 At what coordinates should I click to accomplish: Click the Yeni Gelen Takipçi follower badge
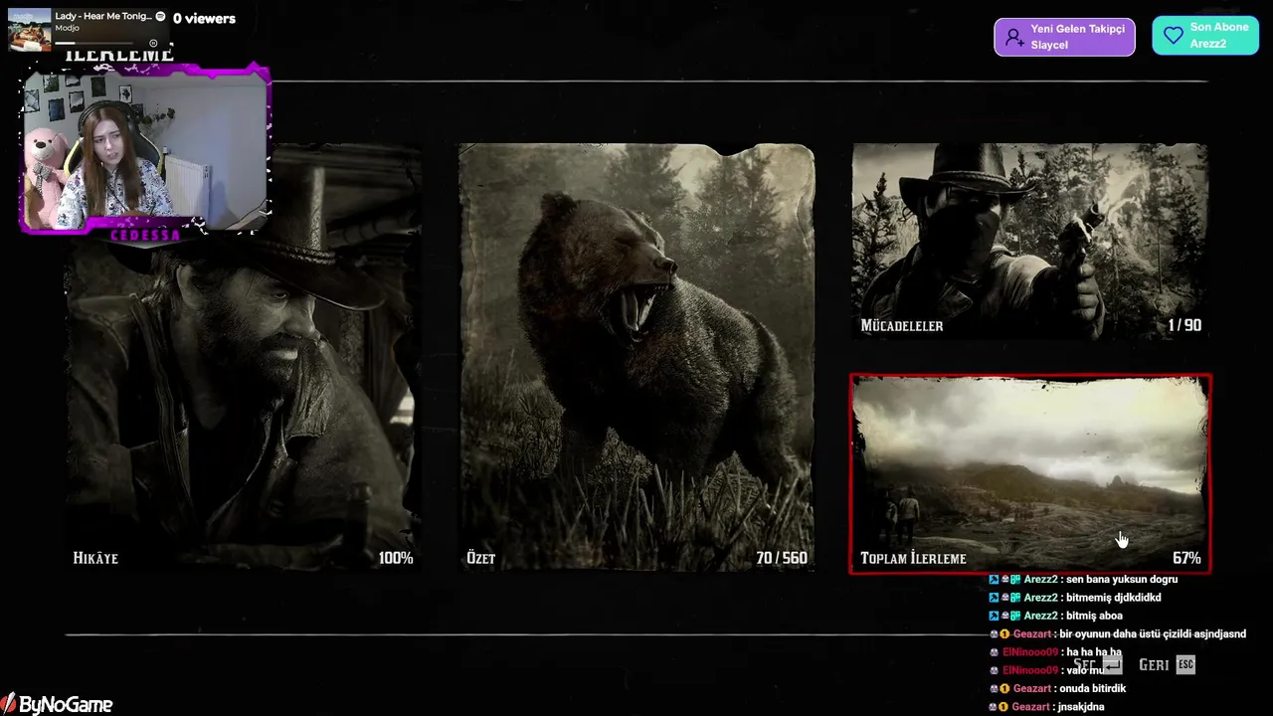pyautogui.click(x=1064, y=37)
